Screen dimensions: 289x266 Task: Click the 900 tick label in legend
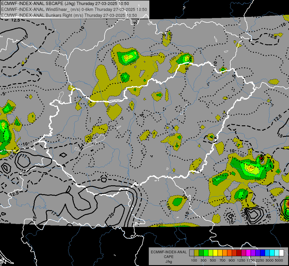(232, 260)
